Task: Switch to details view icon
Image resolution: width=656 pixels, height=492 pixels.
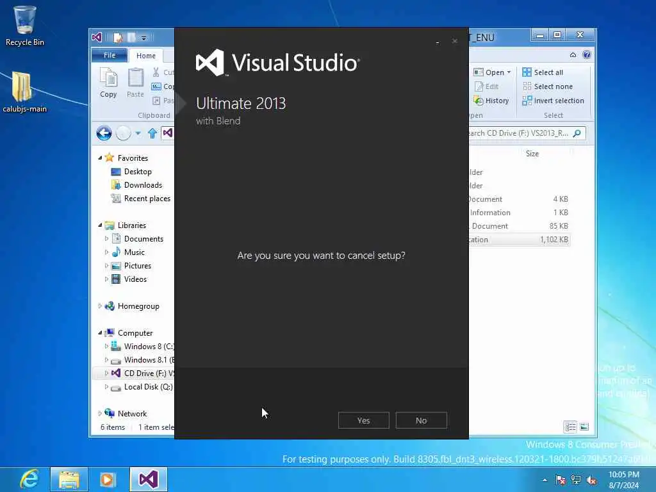Action: pos(571,427)
